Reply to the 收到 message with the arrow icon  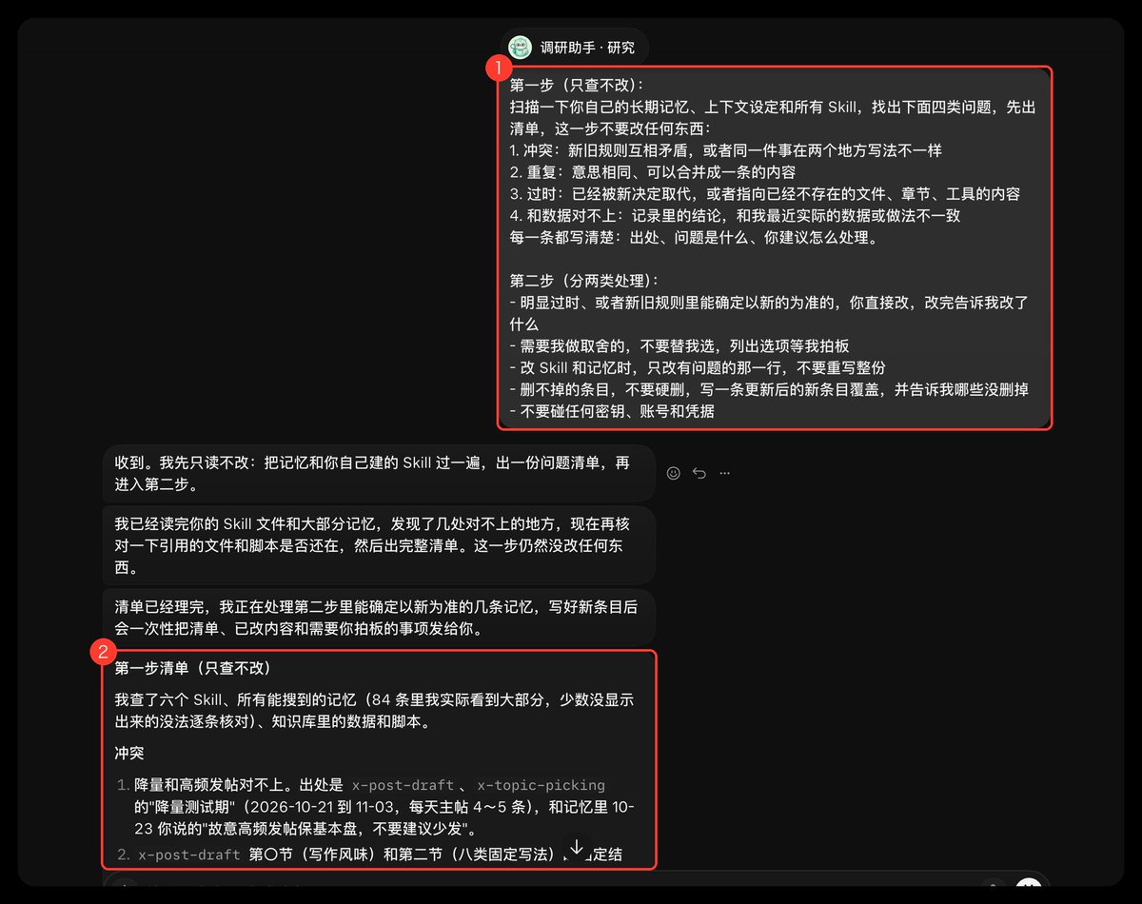coord(699,473)
